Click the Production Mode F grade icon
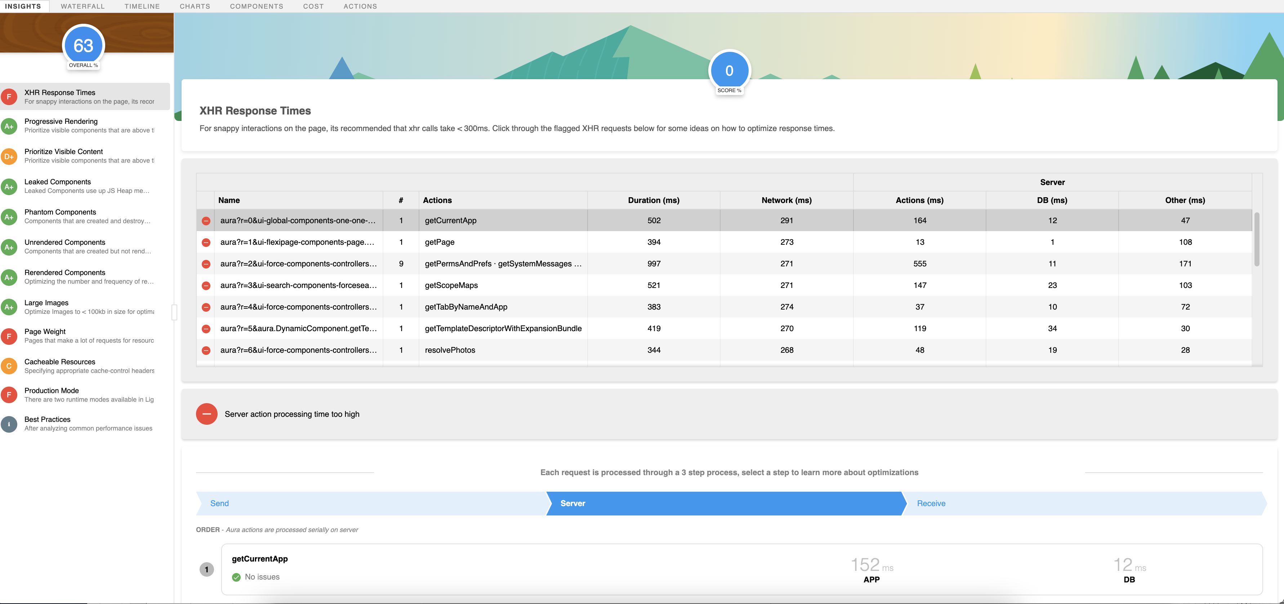 coord(9,395)
